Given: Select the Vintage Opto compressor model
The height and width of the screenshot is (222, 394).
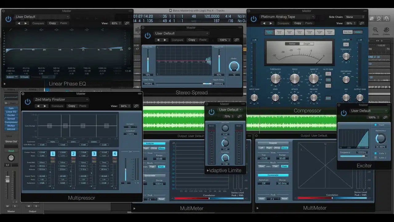Looking at the screenshot, I should coord(329,32).
